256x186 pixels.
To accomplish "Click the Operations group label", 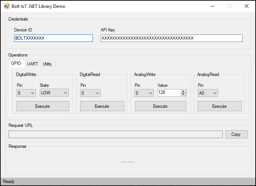I will [x=18, y=55].
